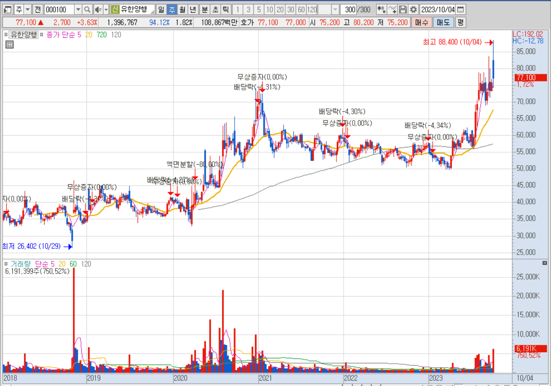Select 년 yearly chart period

(193, 9)
